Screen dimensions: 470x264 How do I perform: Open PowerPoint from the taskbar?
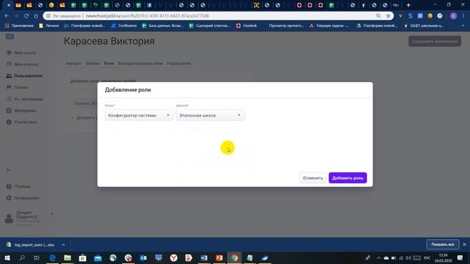(x=219, y=257)
